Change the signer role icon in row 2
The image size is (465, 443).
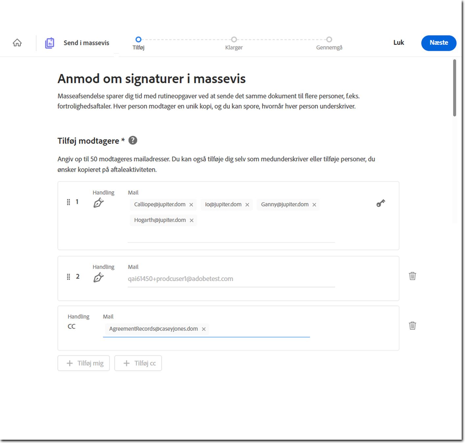pos(98,277)
